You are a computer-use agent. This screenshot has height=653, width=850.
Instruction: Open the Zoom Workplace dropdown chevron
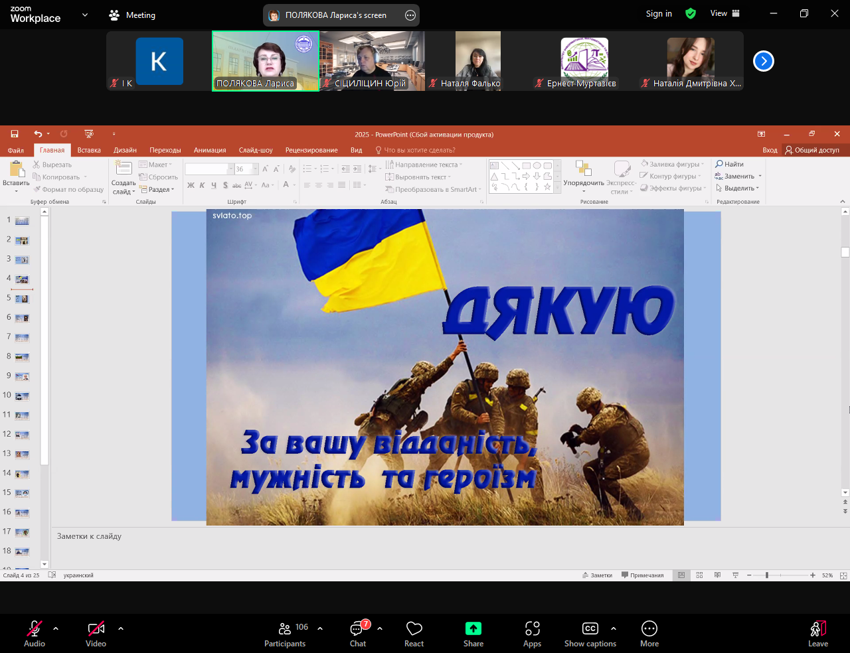click(x=84, y=15)
